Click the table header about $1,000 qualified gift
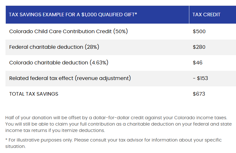 coord(73,15)
